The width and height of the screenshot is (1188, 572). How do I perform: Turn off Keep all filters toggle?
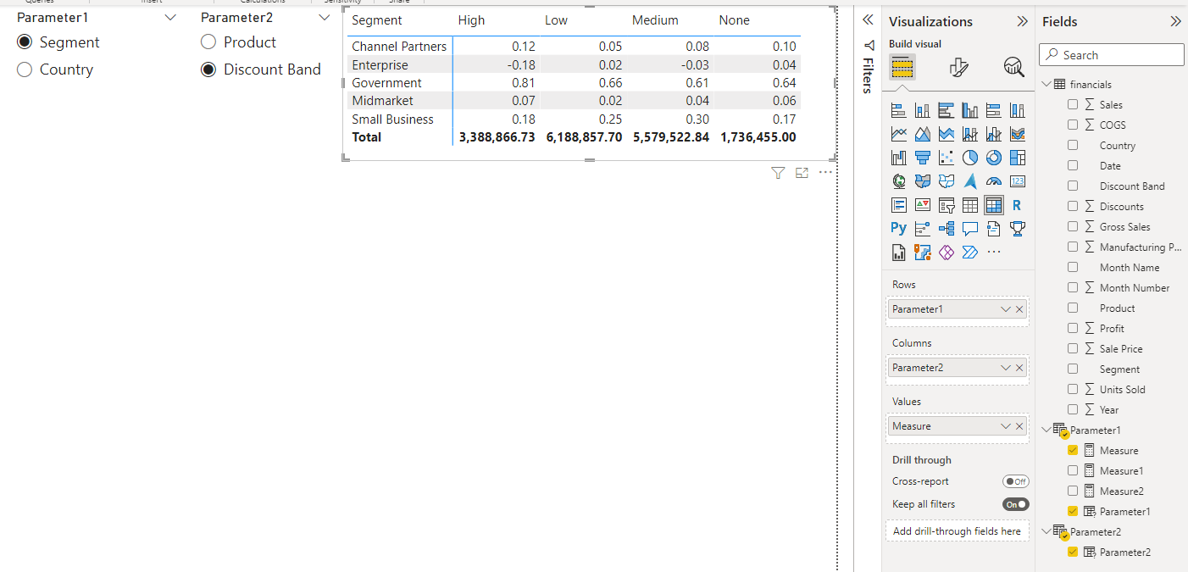(x=1015, y=504)
